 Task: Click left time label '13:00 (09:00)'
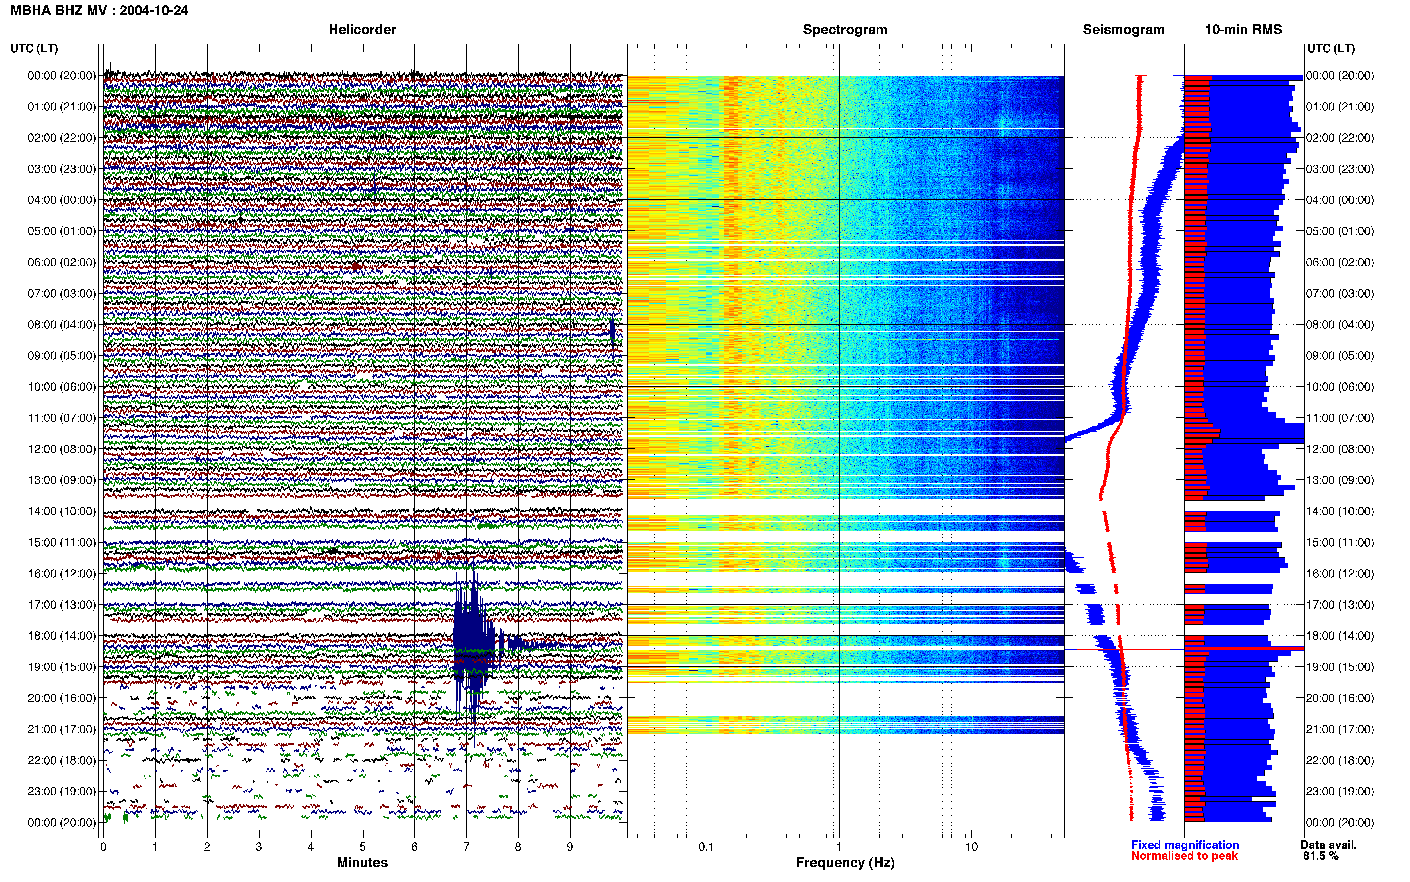pyautogui.click(x=61, y=480)
